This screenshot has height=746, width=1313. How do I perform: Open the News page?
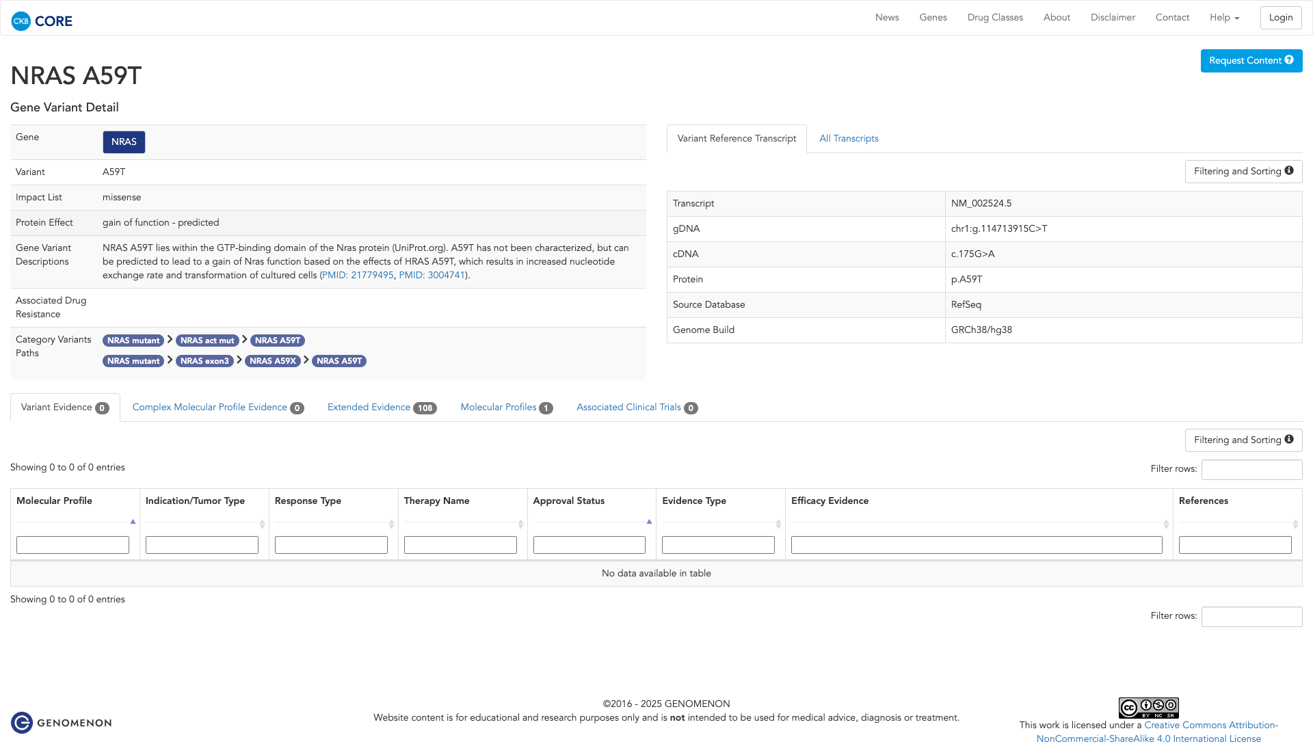tap(887, 18)
